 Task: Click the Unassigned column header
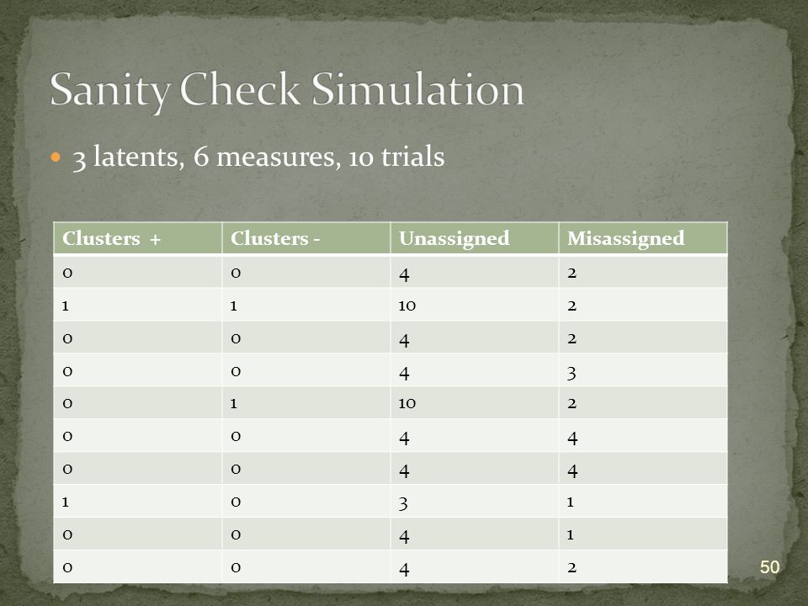[475, 238]
